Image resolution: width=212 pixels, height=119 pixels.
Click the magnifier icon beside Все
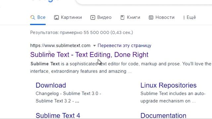[x=33, y=18]
